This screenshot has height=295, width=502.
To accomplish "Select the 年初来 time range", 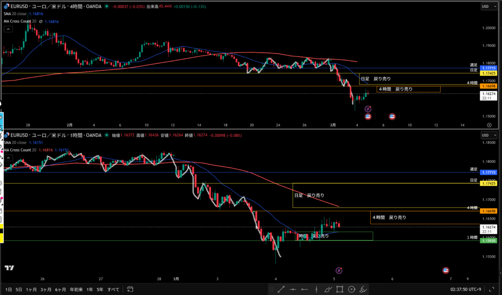I will (75, 289).
